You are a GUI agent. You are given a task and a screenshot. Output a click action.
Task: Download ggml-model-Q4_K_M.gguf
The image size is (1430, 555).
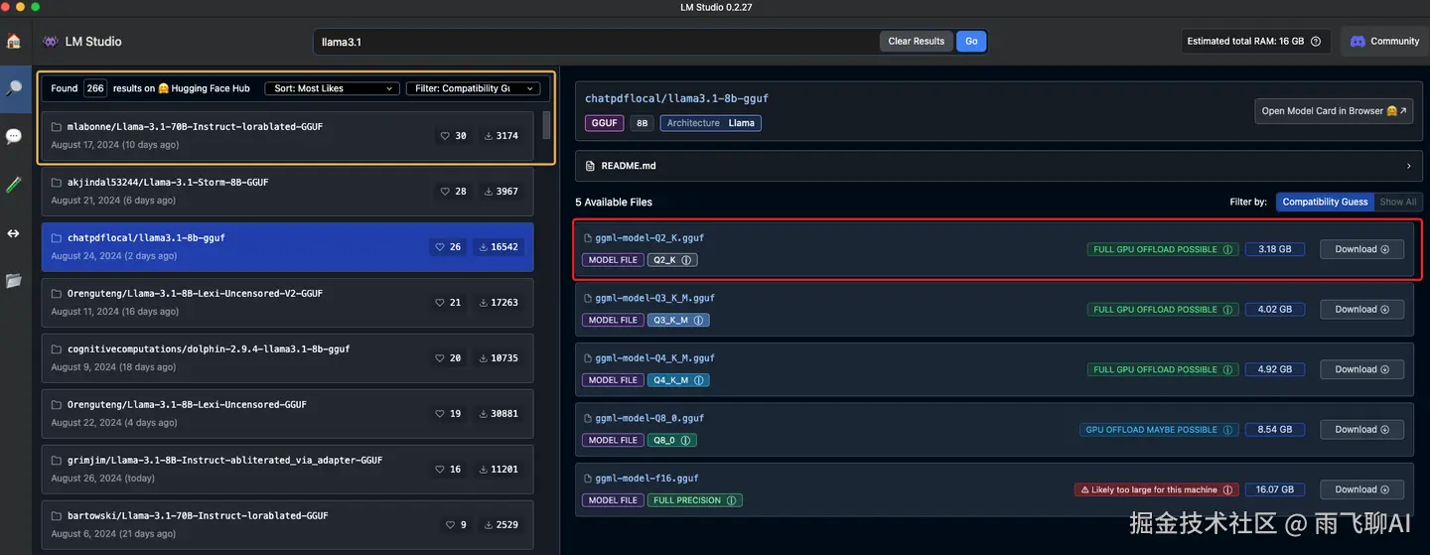(1361, 369)
